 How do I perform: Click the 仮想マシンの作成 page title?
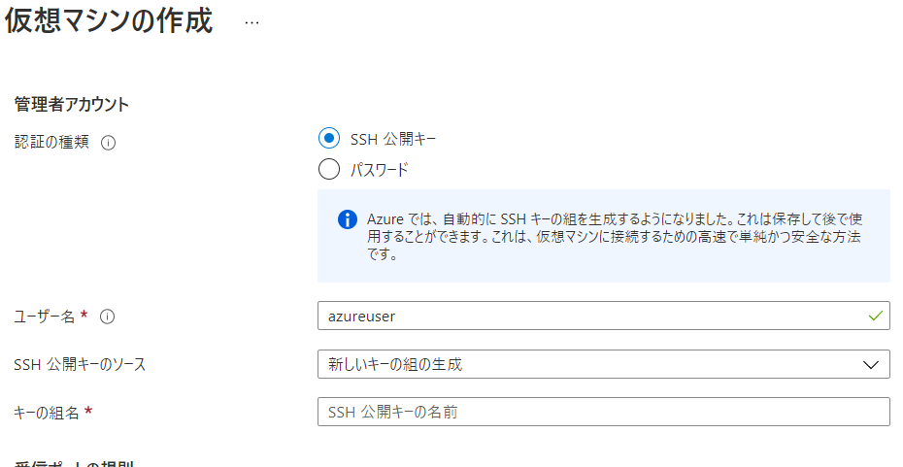[x=109, y=21]
